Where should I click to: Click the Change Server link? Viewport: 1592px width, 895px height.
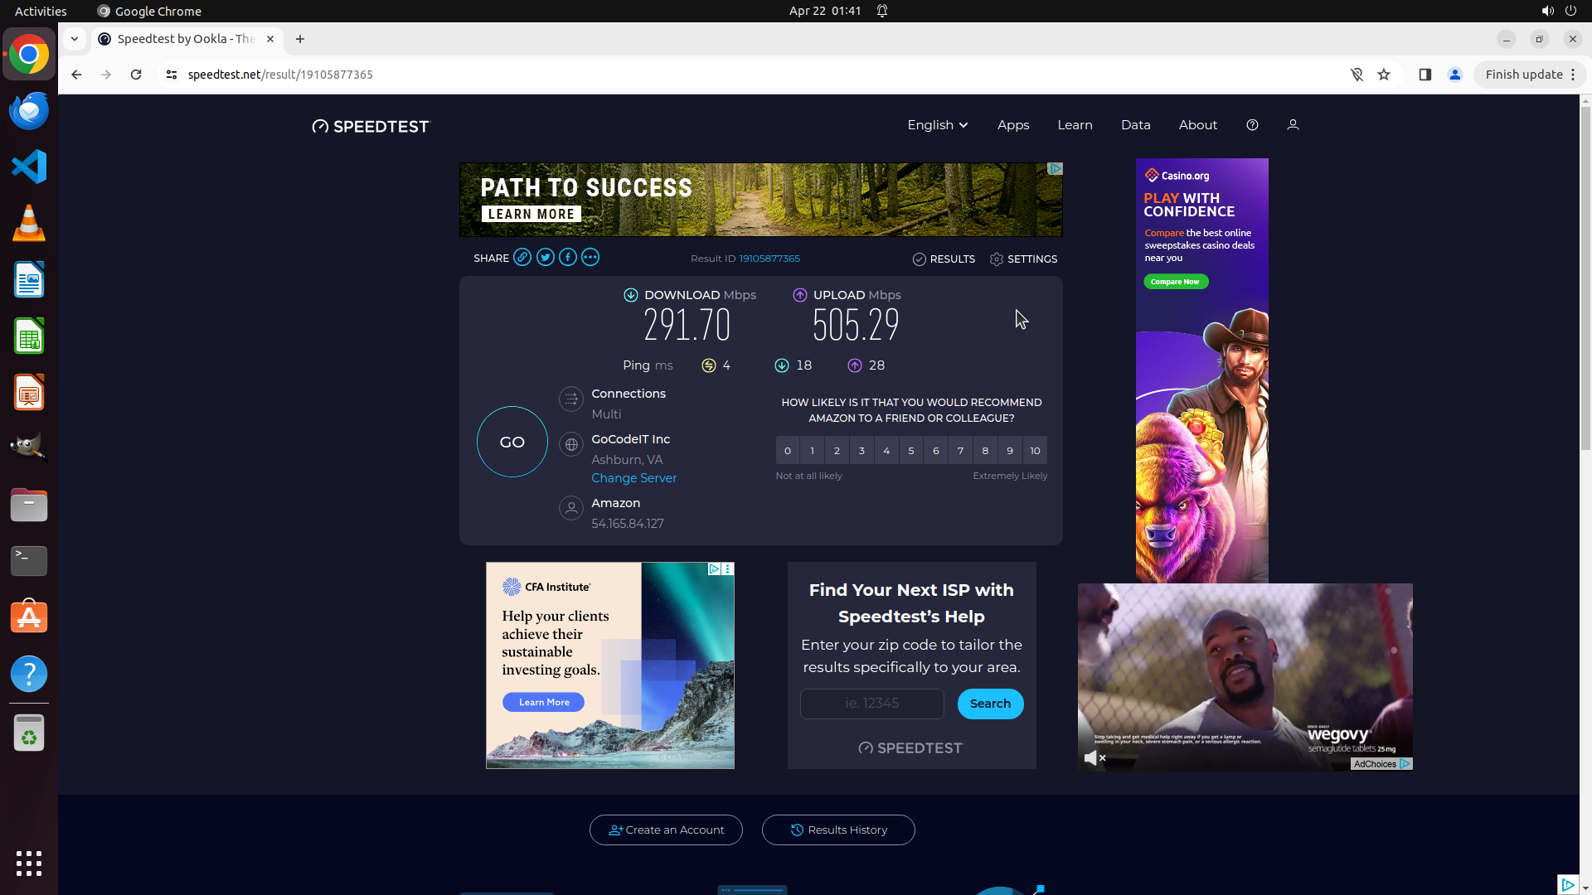[x=633, y=478]
